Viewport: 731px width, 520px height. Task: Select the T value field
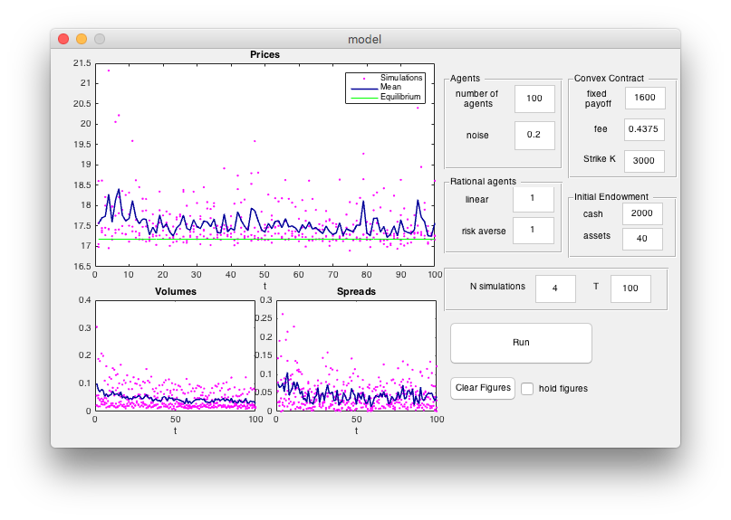click(x=630, y=288)
